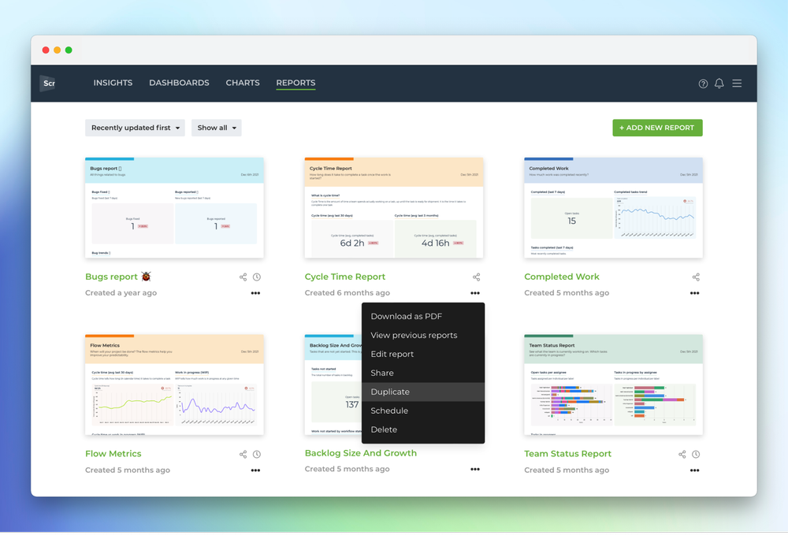Click three-dots menu for Cycle Time Report

click(x=475, y=293)
